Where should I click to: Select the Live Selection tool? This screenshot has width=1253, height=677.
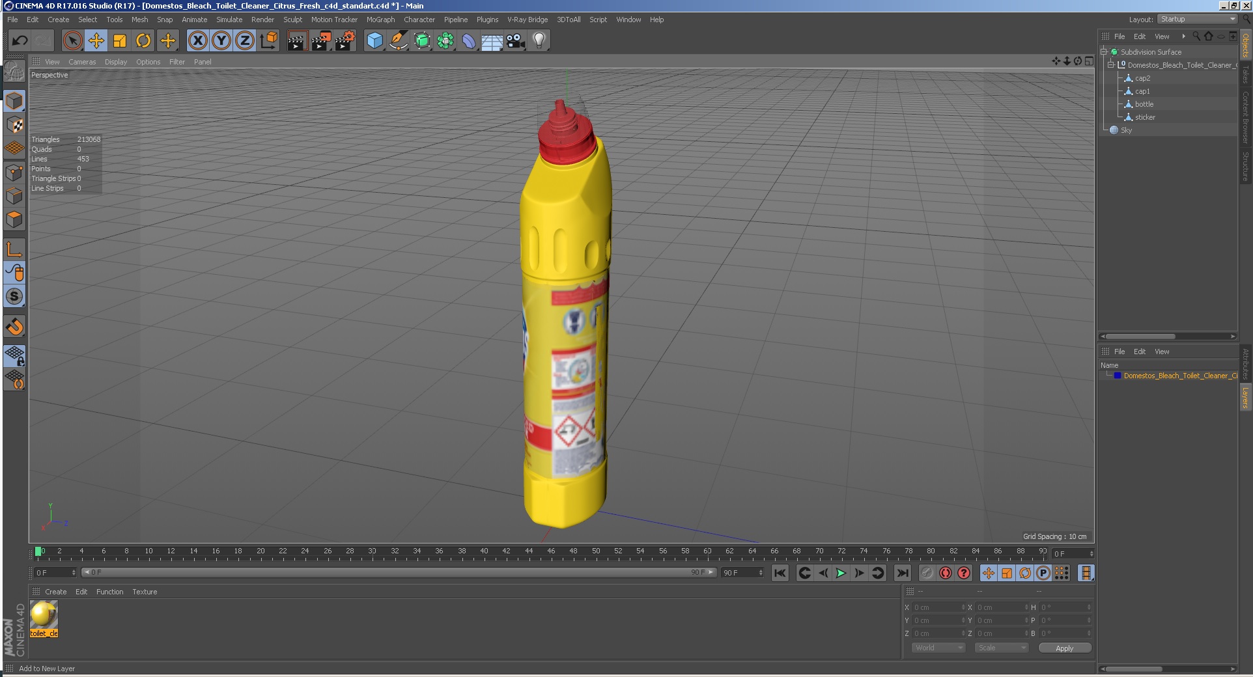click(73, 41)
